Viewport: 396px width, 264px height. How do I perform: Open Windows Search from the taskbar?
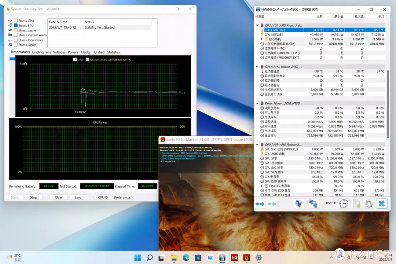coord(150,258)
